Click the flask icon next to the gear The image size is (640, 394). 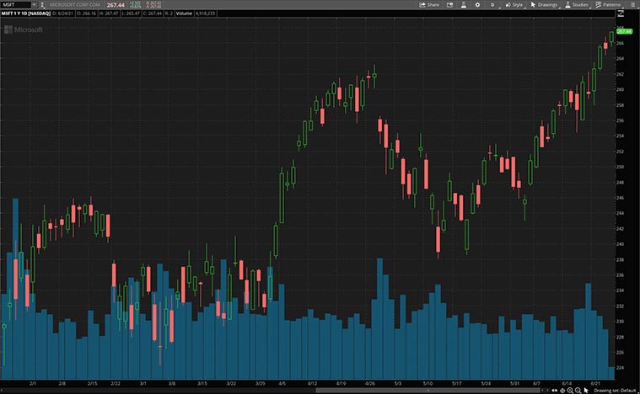[464, 5]
